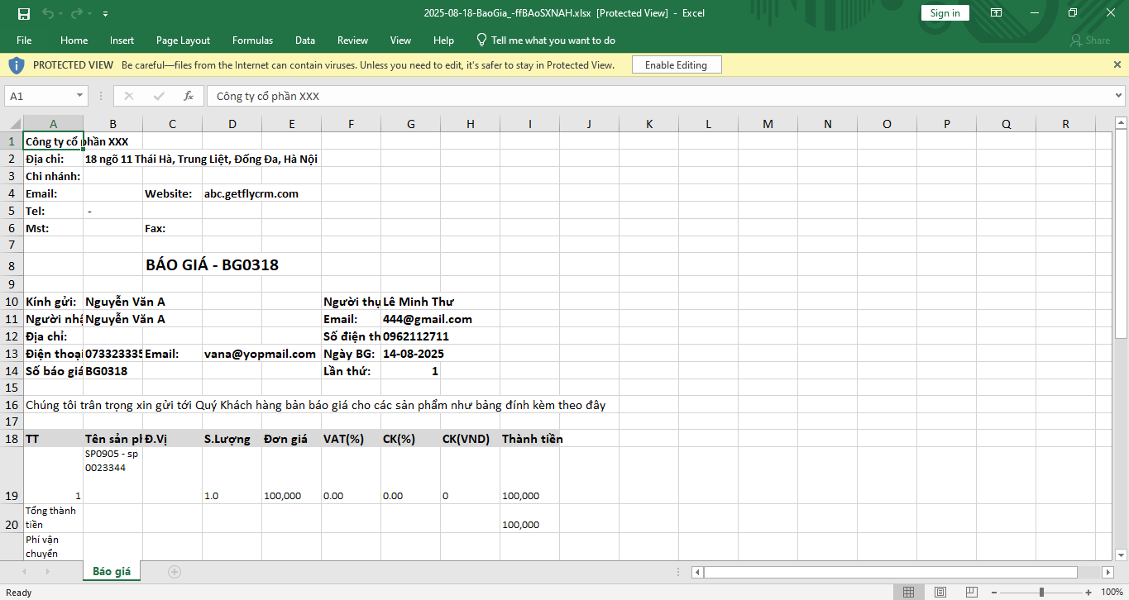Switch to Page Layout view icon
The width and height of the screenshot is (1129, 600).
click(940, 592)
